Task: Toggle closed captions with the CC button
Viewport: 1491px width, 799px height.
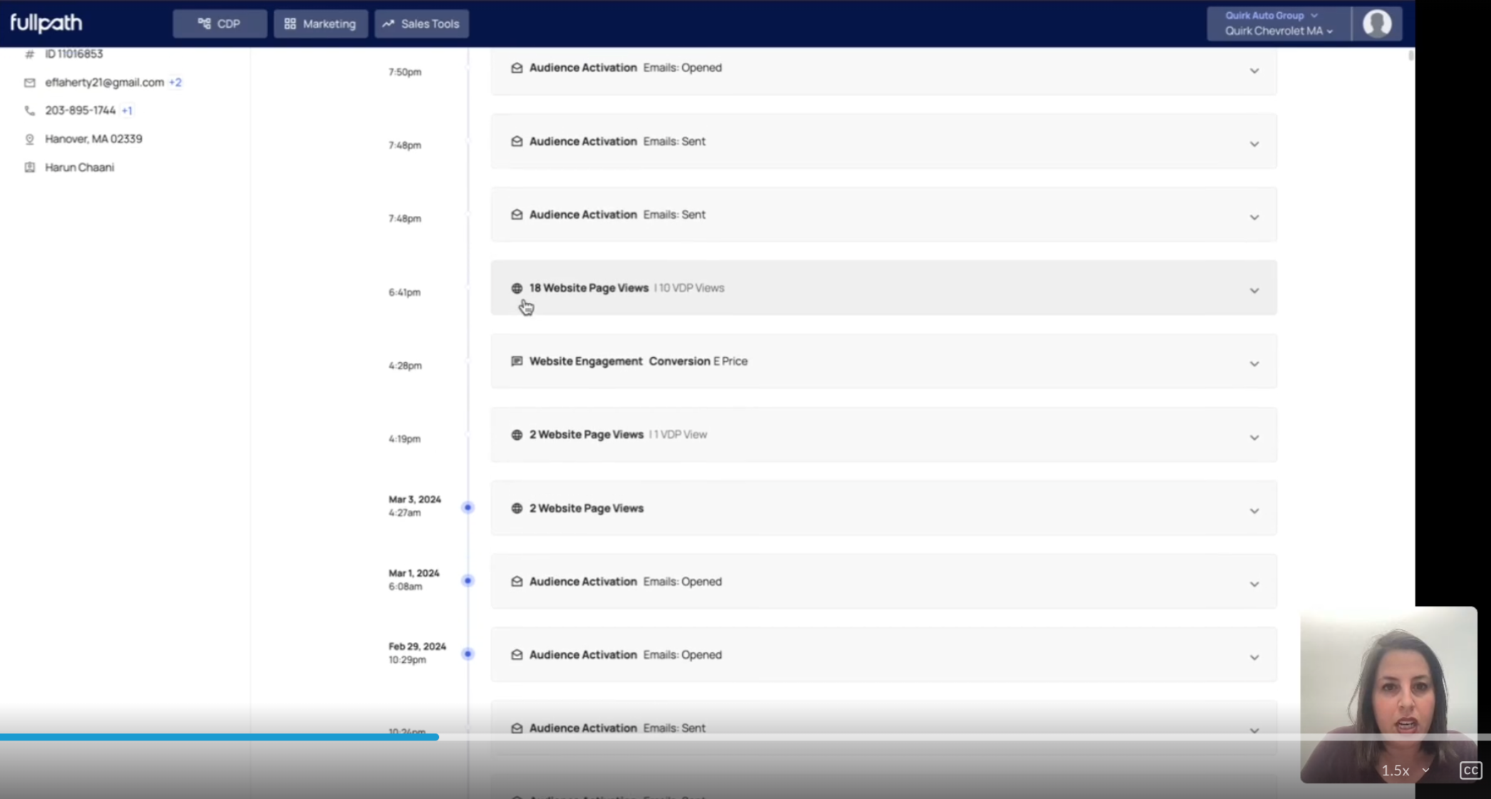Action: click(x=1470, y=770)
